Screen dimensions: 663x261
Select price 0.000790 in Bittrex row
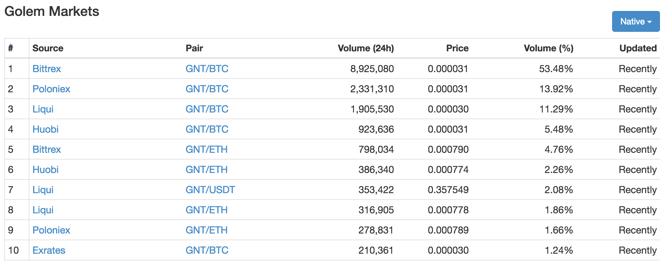point(448,149)
